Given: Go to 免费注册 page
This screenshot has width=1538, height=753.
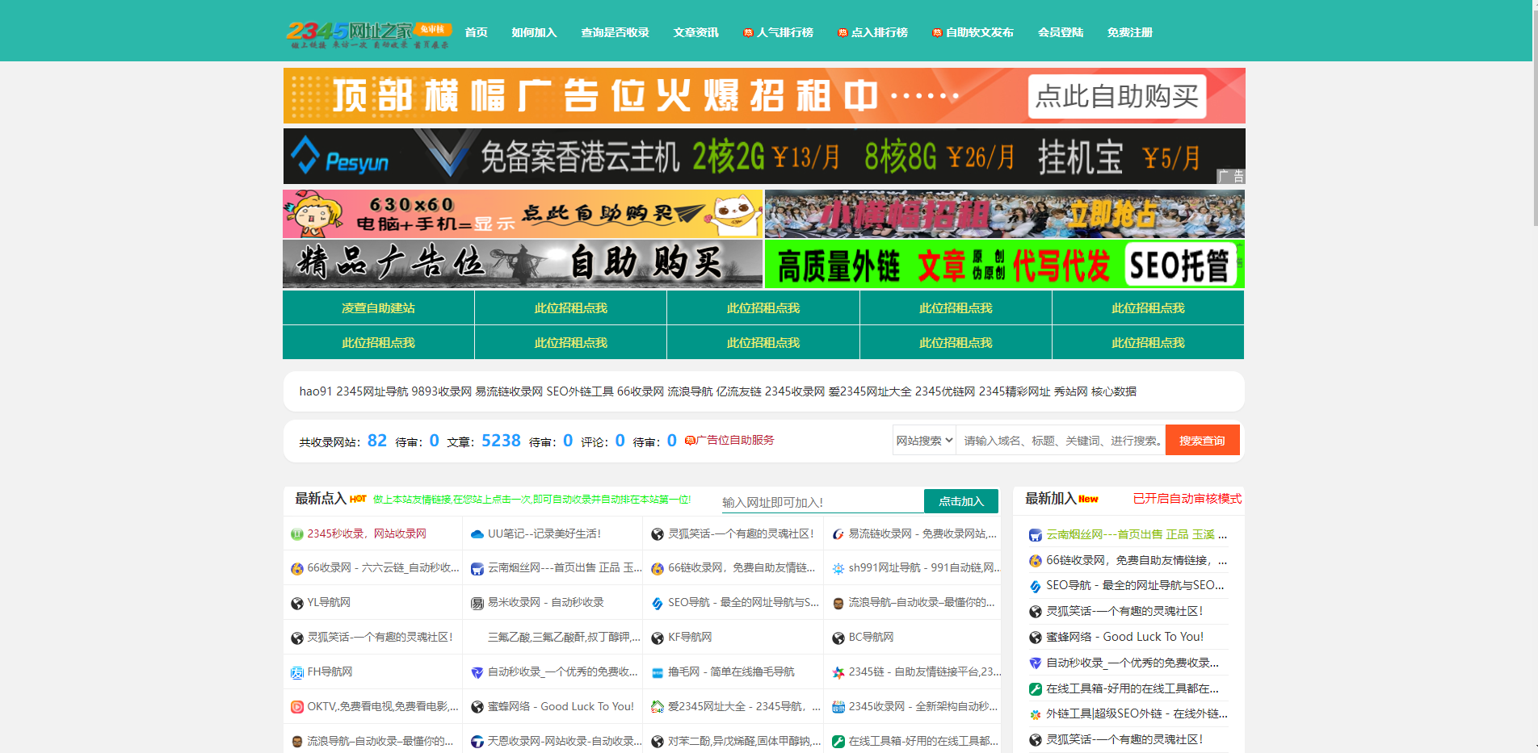Looking at the screenshot, I should pos(1130,32).
